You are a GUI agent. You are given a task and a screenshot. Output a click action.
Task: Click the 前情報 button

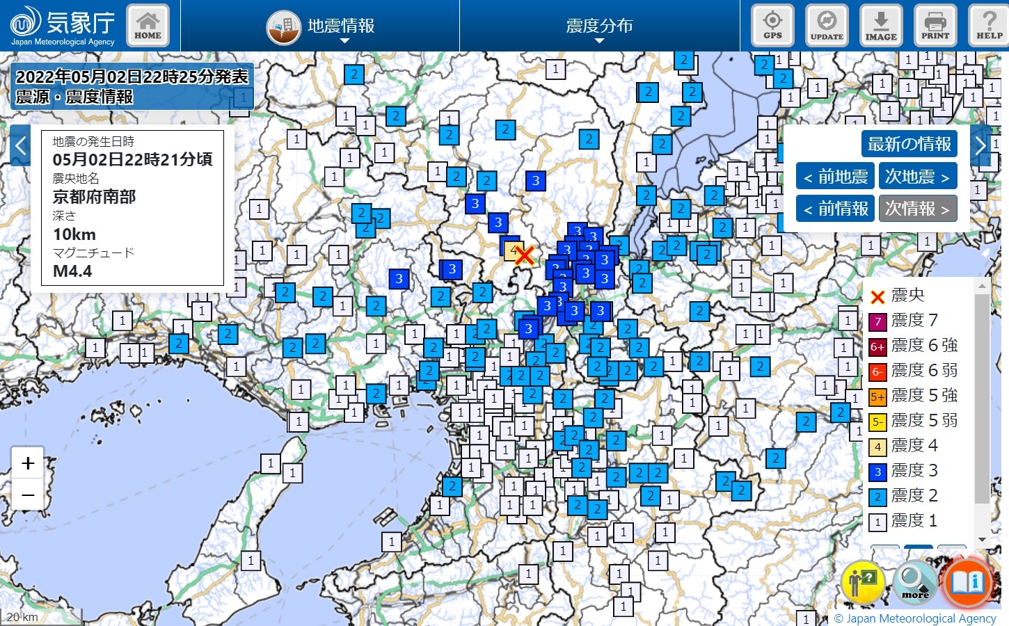pos(835,209)
